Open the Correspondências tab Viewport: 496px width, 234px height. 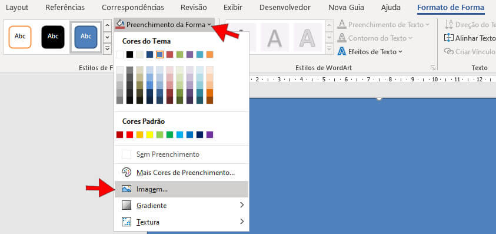pyautogui.click(x=133, y=7)
